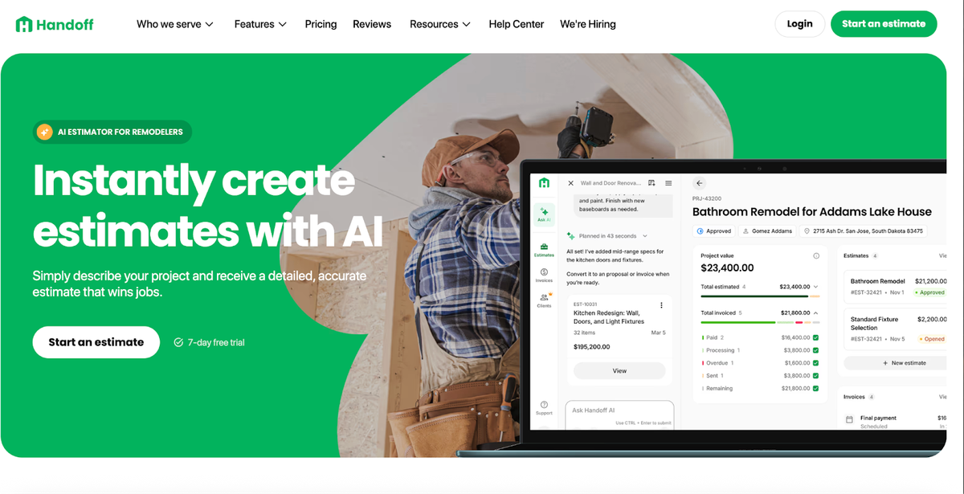
Task: Open Estimates in the mockup sidebar
Action: point(544,250)
